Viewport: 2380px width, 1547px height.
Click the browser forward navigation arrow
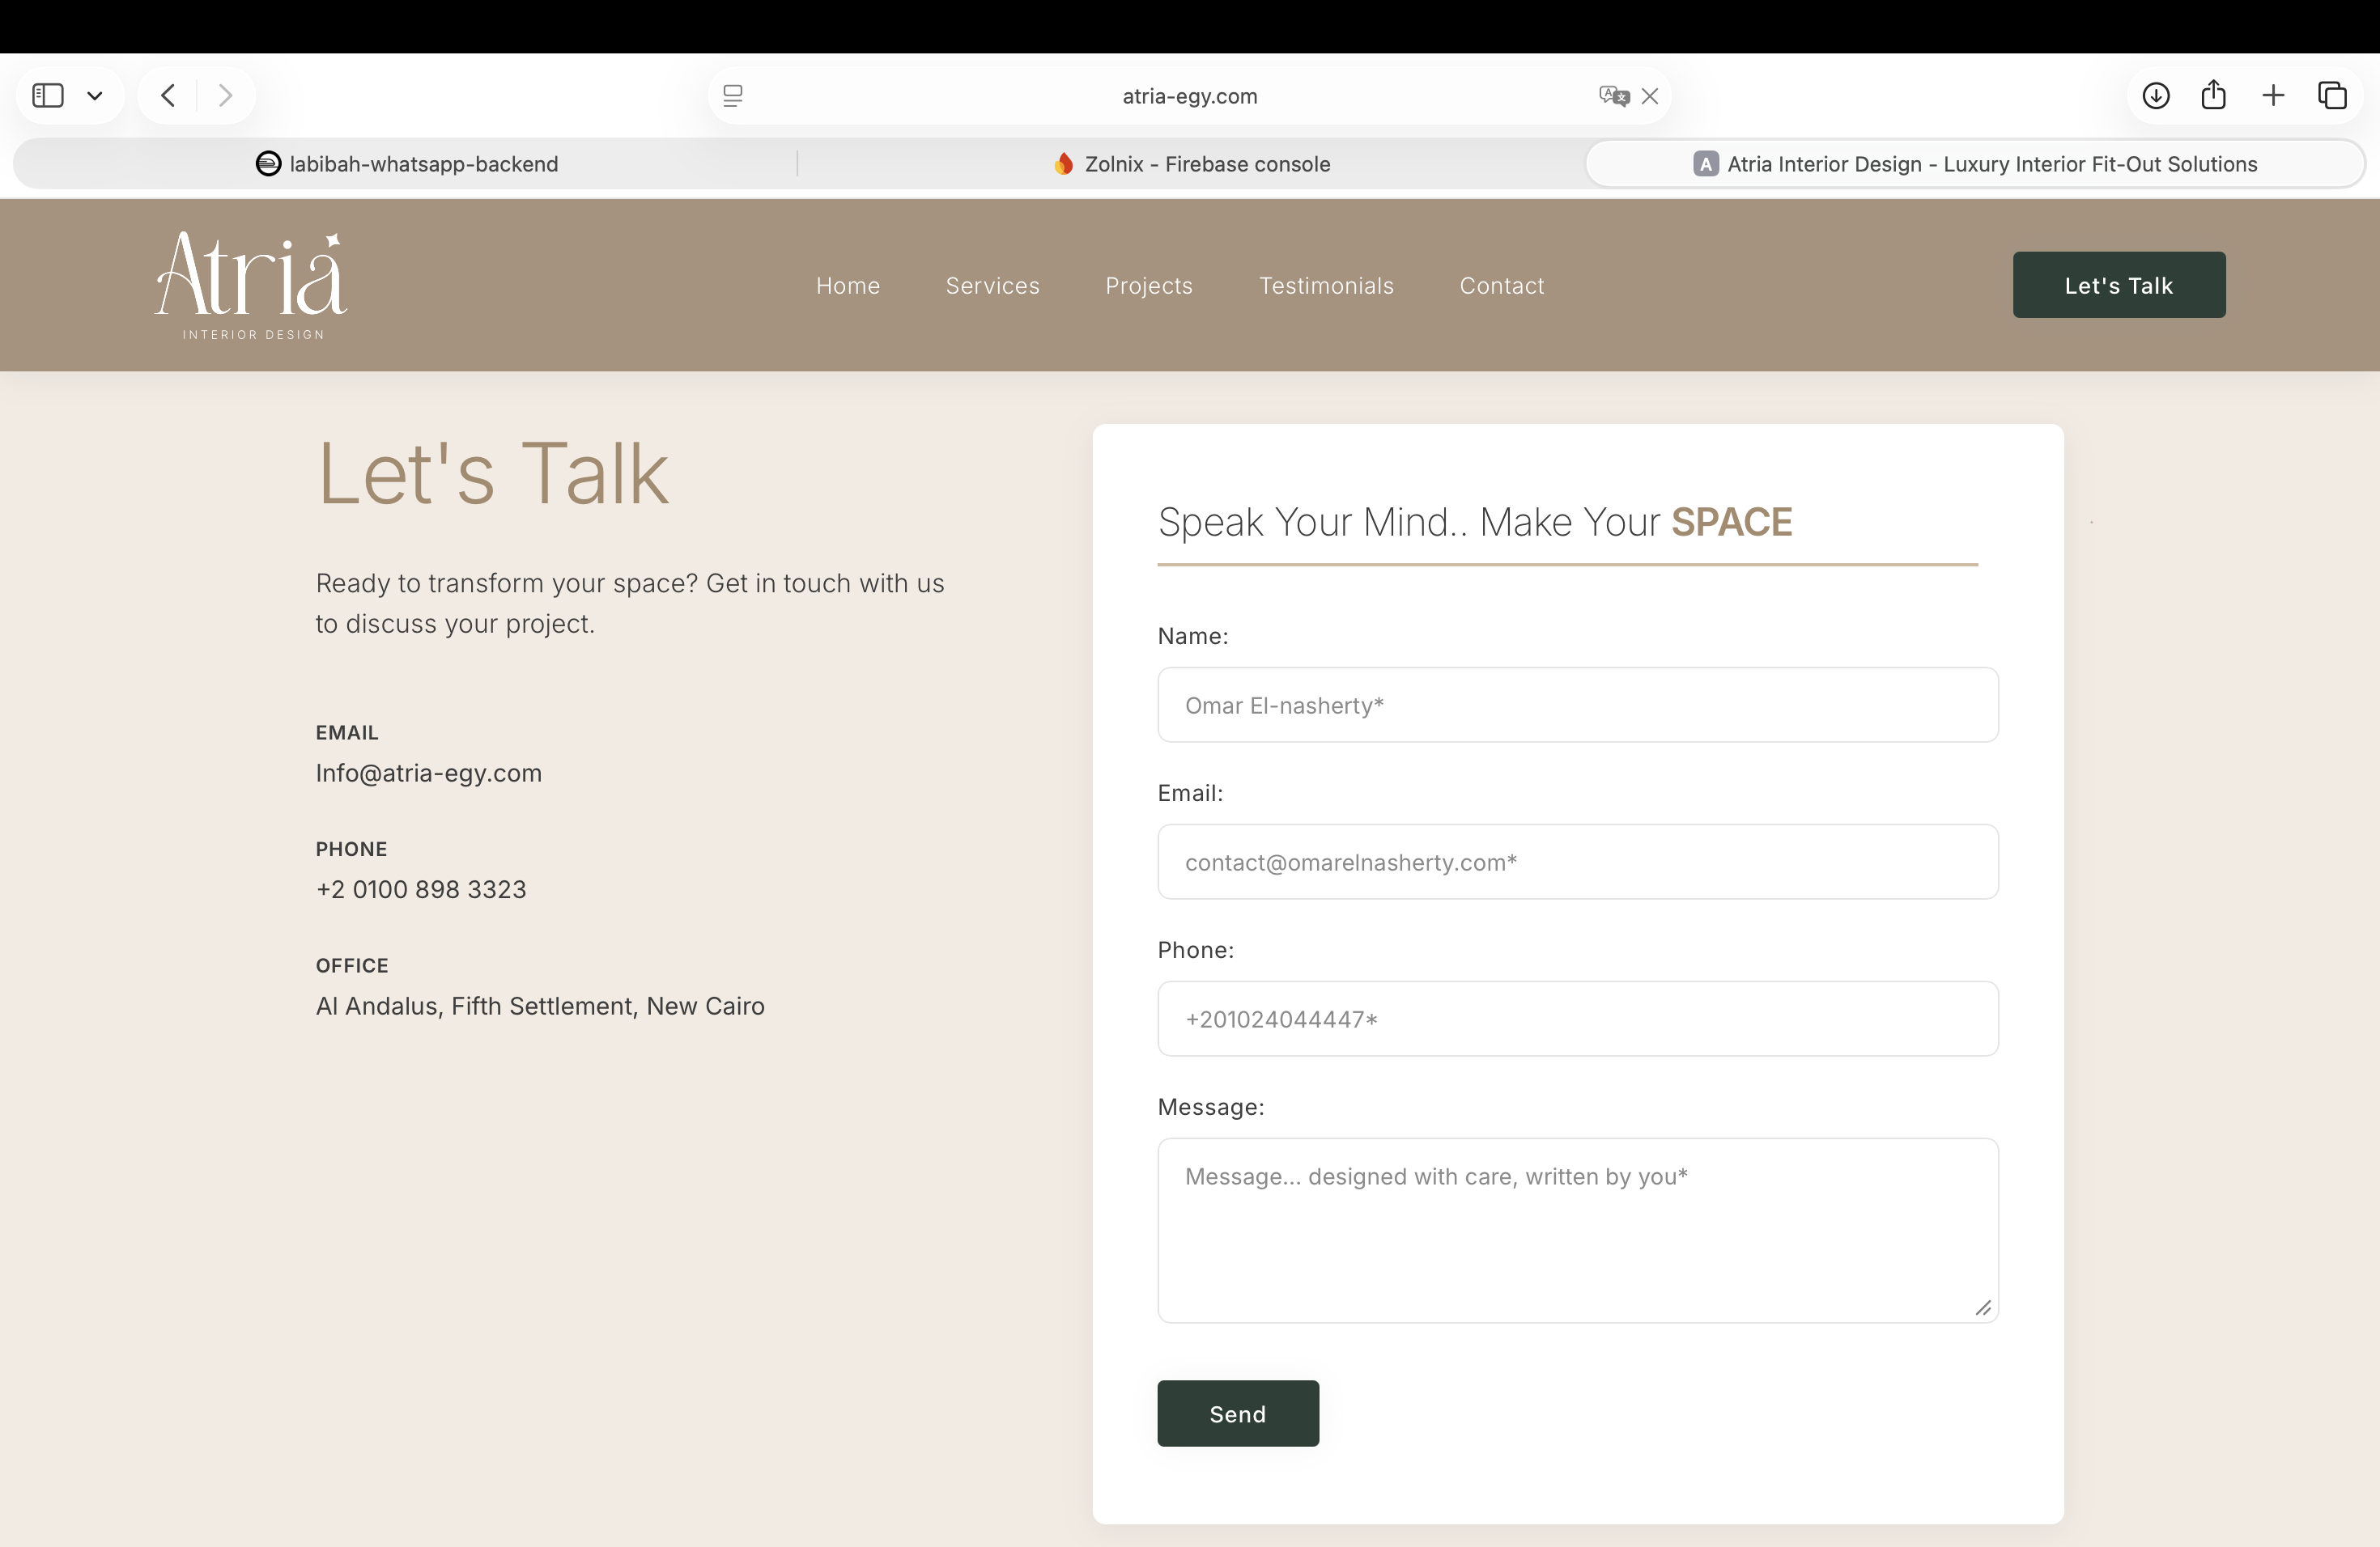click(x=225, y=95)
